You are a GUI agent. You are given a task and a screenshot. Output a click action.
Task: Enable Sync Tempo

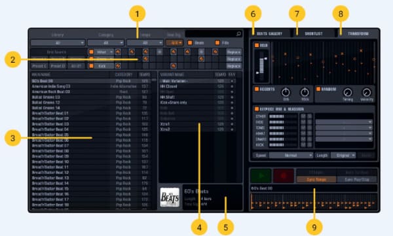coord(316,179)
